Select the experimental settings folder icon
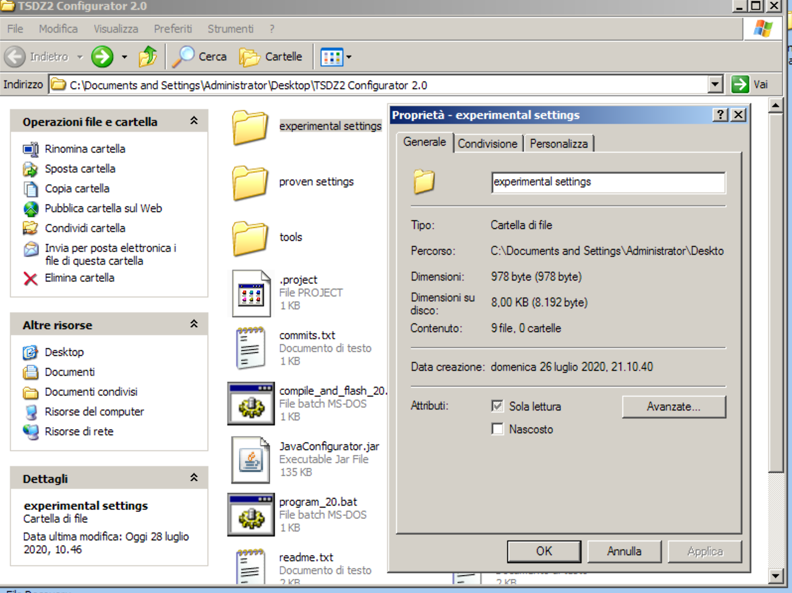This screenshot has height=593, width=792. (x=250, y=127)
